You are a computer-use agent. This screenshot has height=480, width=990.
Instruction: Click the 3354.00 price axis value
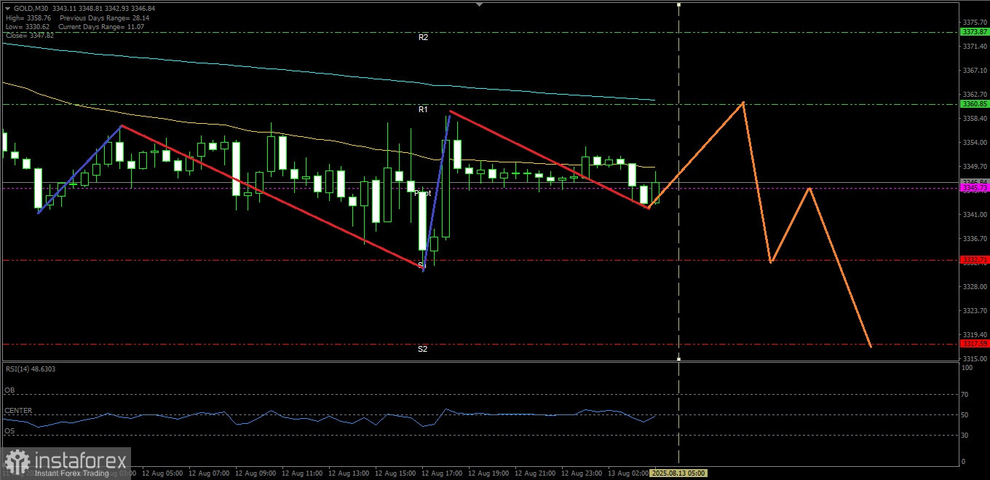click(x=975, y=143)
